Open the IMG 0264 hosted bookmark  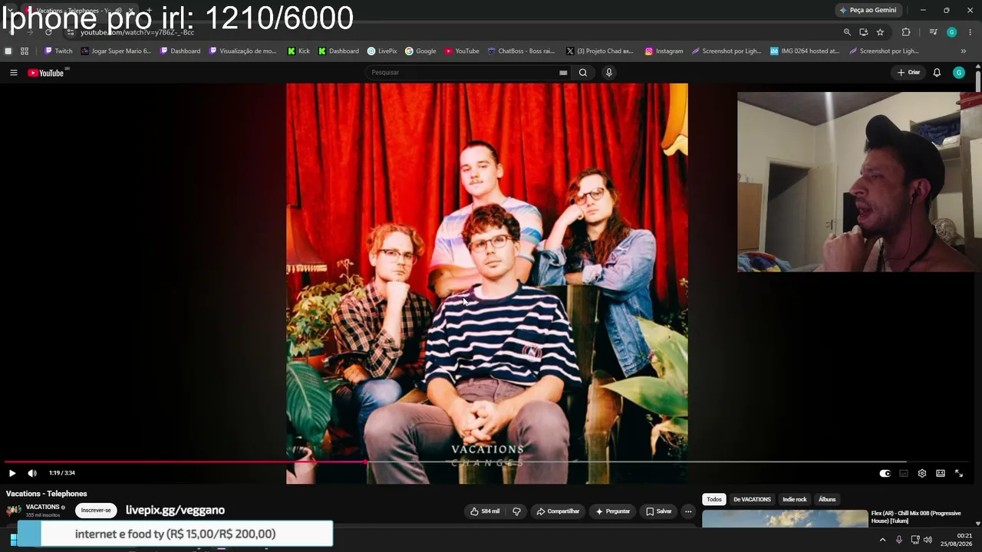point(805,51)
